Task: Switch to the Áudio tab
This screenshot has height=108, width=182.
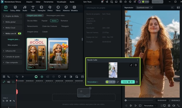Action: [x=25, y=9]
